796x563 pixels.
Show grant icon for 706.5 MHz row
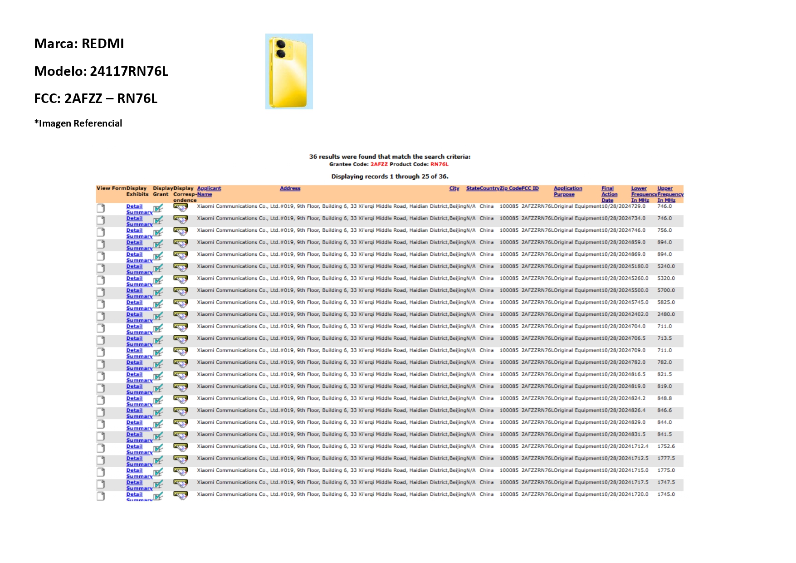coord(158,341)
